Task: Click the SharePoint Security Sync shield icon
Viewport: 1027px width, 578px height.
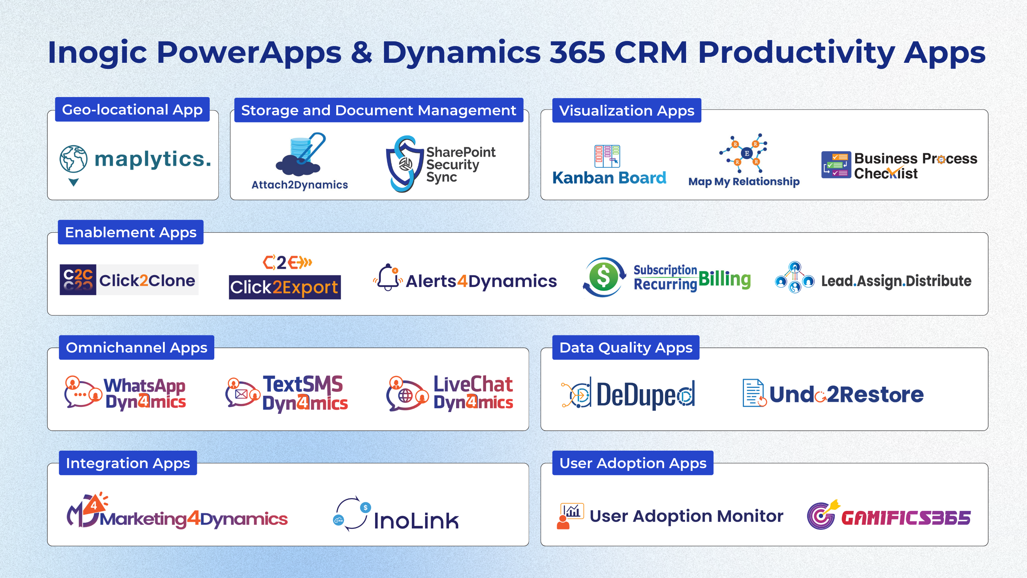Action: pyautogui.click(x=404, y=163)
